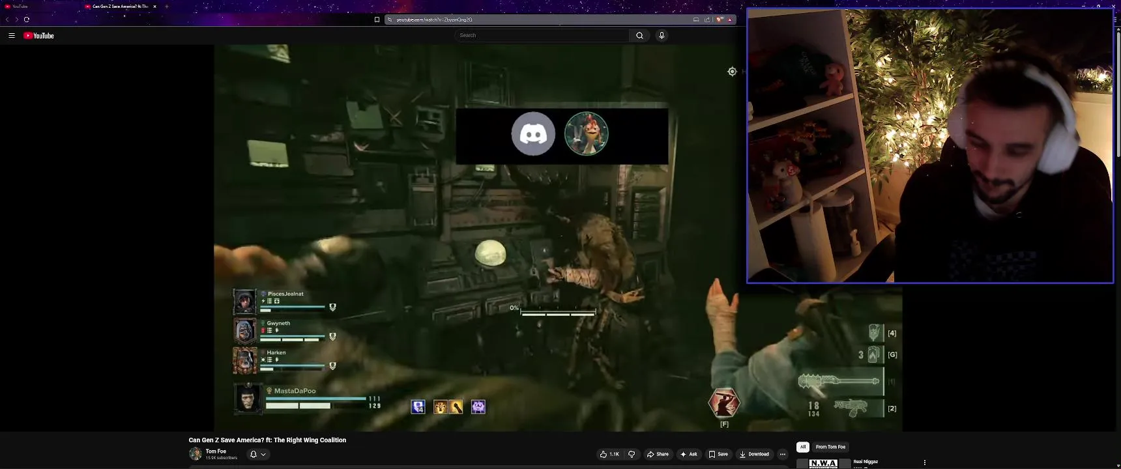Image resolution: width=1121 pixels, height=469 pixels.
Task: Start voice search with the microphone
Action: point(662,35)
